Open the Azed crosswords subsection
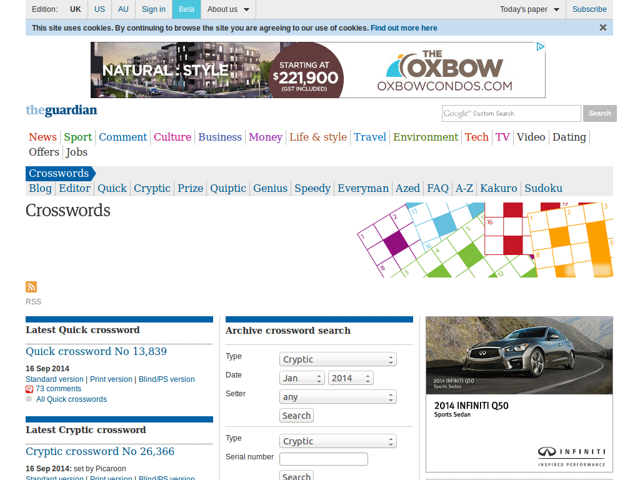The height and width of the screenshot is (480, 640). tap(407, 189)
